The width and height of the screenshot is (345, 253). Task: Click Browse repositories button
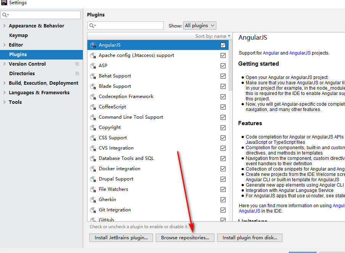(x=185, y=238)
